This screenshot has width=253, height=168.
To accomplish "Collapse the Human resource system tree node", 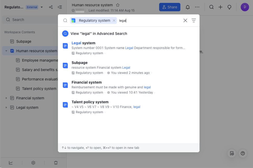I will [6, 51].
